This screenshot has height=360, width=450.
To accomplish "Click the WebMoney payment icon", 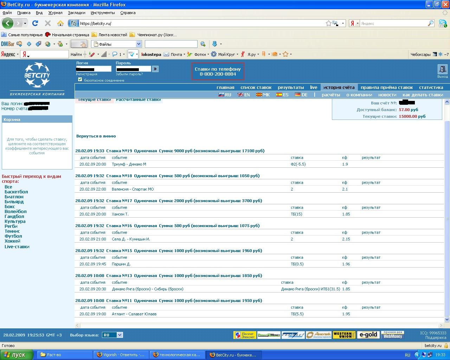I will (x=393, y=335).
